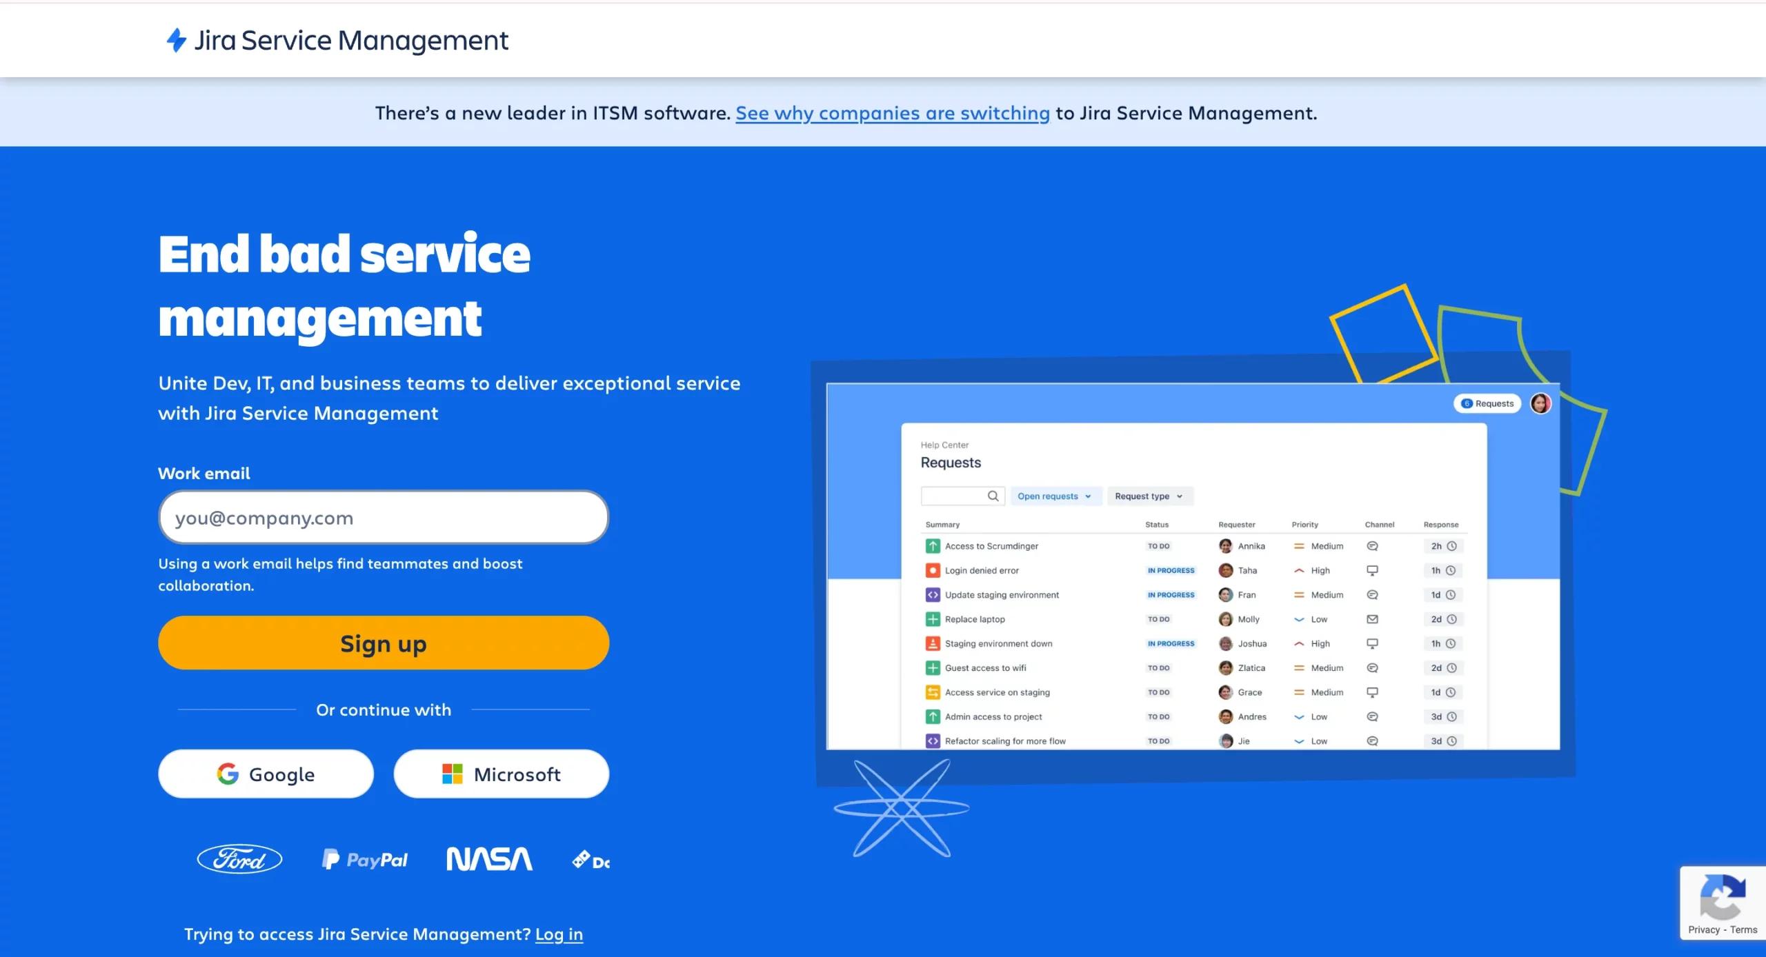1766x957 pixels.
Task: Click the Jira Service Management lightning logo
Action: tap(177, 40)
